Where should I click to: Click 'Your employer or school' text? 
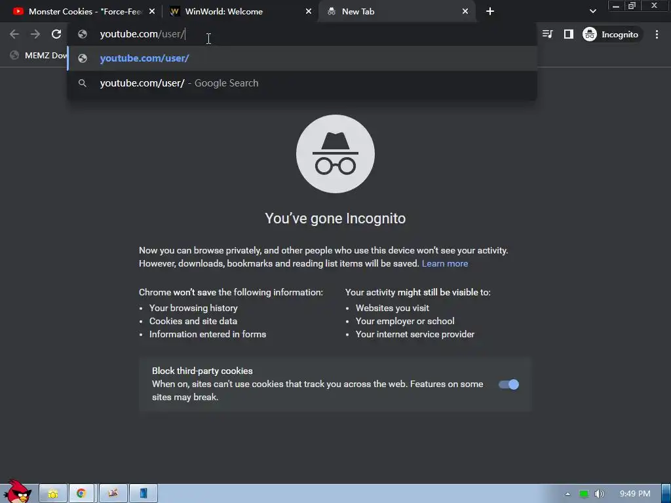point(405,321)
